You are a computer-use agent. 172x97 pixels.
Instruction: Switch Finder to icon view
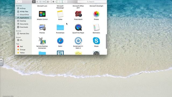pyautogui.click(x=34, y=2)
